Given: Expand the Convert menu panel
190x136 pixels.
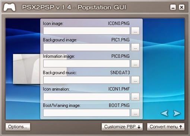Looking at the screenshot, I should pyautogui.click(x=166, y=127).
